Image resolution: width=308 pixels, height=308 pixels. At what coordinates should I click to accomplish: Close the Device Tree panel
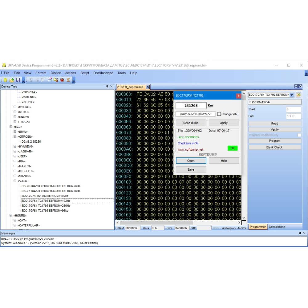[x=111, y=87]
